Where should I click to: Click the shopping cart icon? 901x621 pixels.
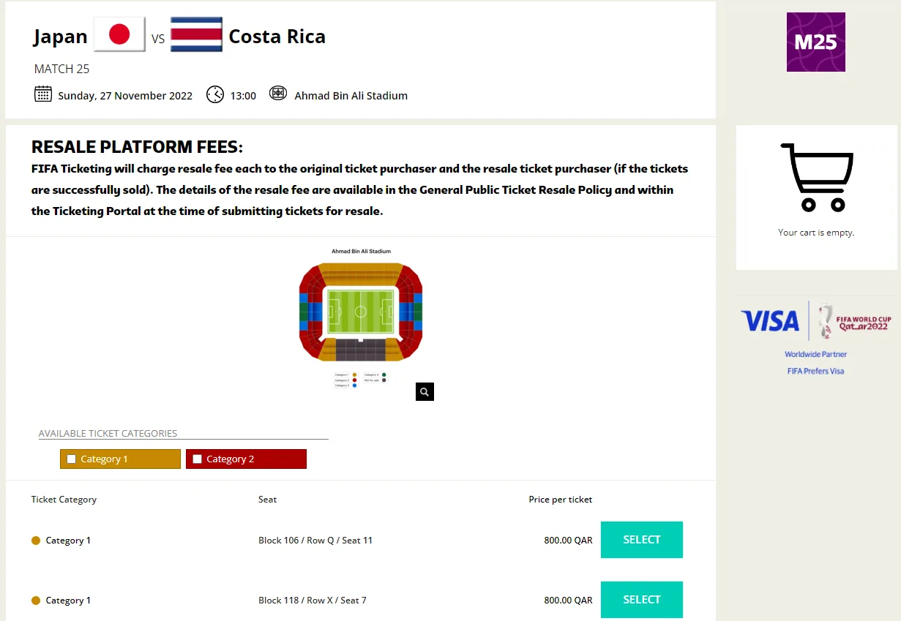click(817, 177)
